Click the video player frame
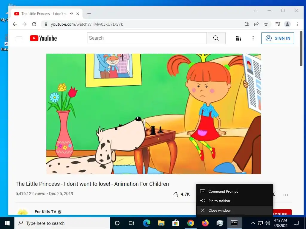 click(153, 114)
